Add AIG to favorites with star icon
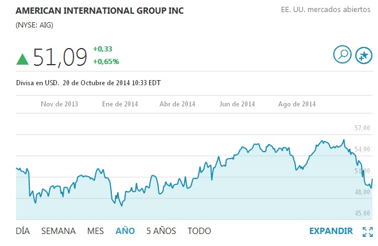 point(364,55)
